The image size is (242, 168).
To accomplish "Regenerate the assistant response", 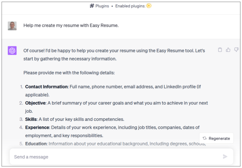I will tap(216, 138).
